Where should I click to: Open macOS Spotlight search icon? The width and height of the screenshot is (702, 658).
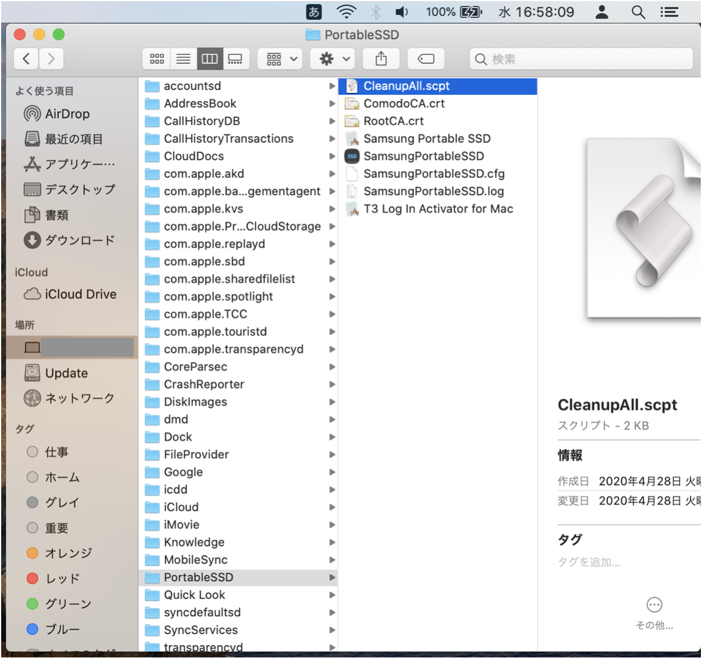638,12
